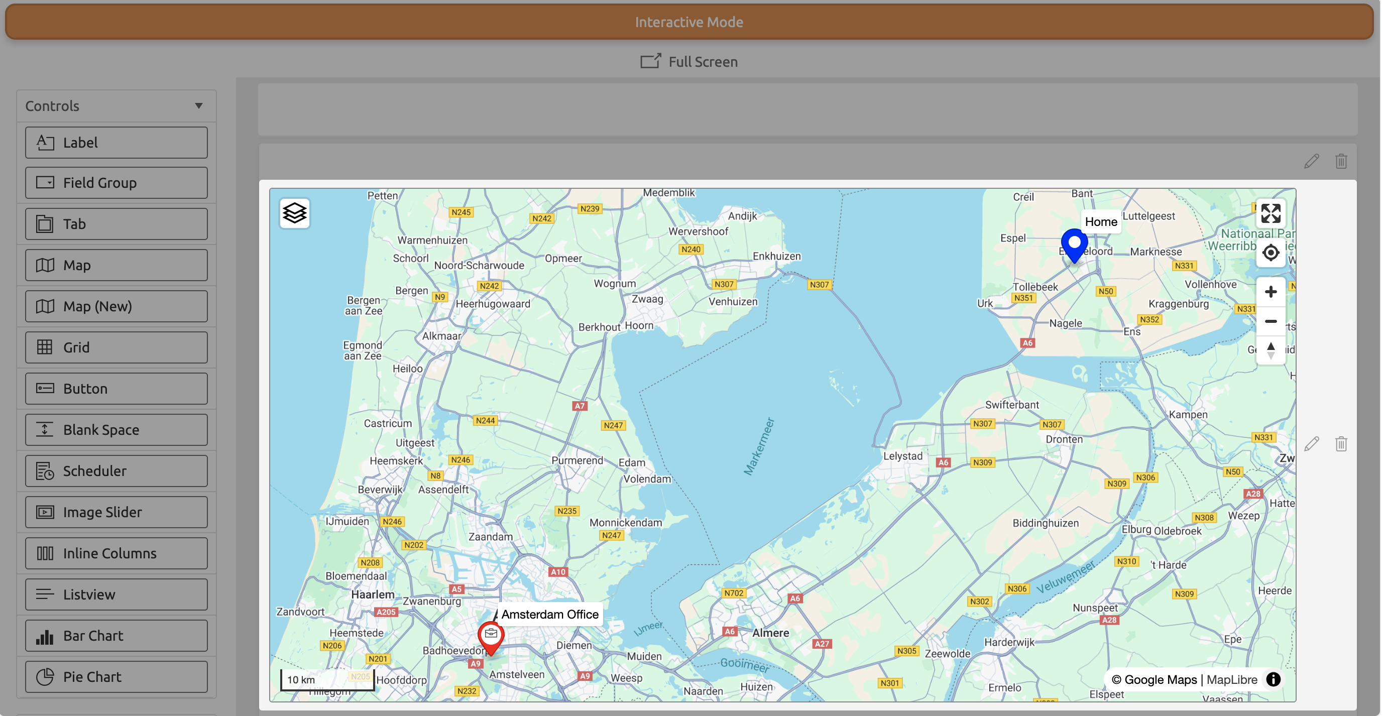The height and width of the screenshot is (716, 1384).
Task: Zoom out with the map minus button
Action: coord(1271,321)
